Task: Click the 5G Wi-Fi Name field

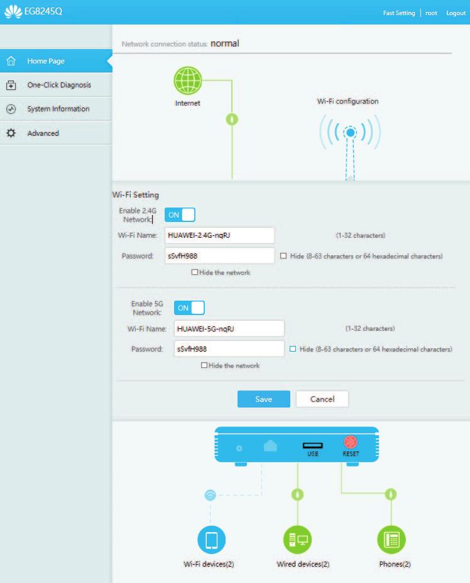Action: (229, 329)
